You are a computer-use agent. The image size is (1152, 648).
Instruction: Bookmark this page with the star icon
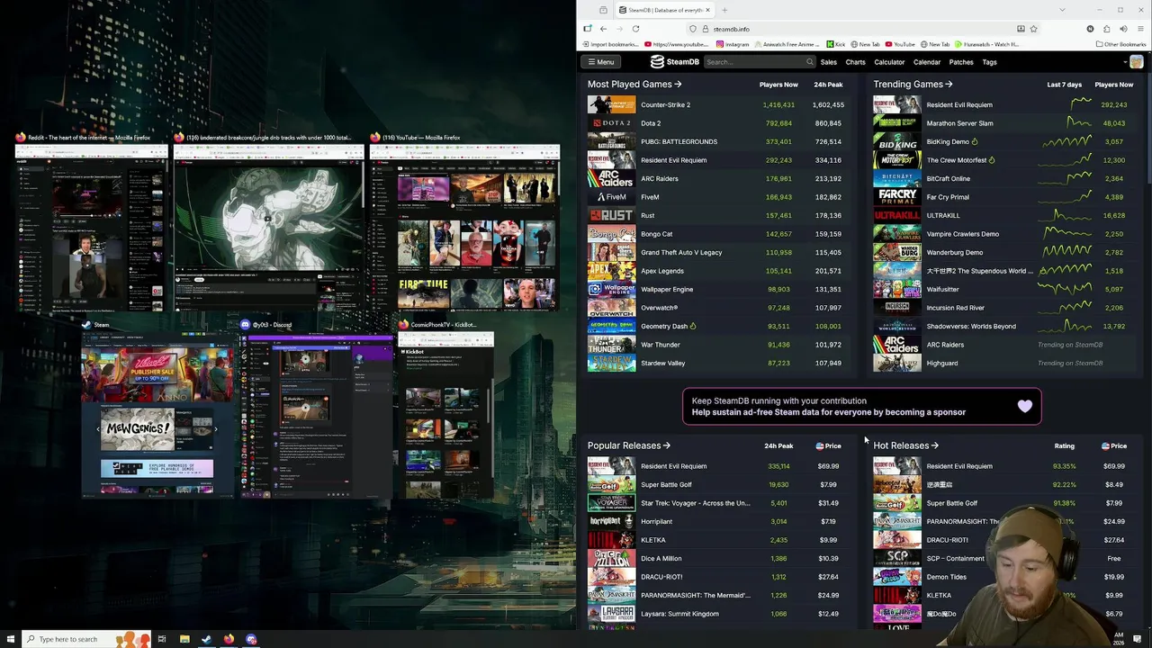click(1033, 29)
